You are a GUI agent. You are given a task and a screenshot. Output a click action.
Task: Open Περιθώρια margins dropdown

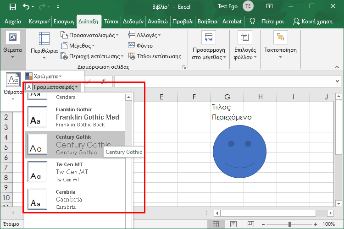pyautogui.click(x=44, y=46)
